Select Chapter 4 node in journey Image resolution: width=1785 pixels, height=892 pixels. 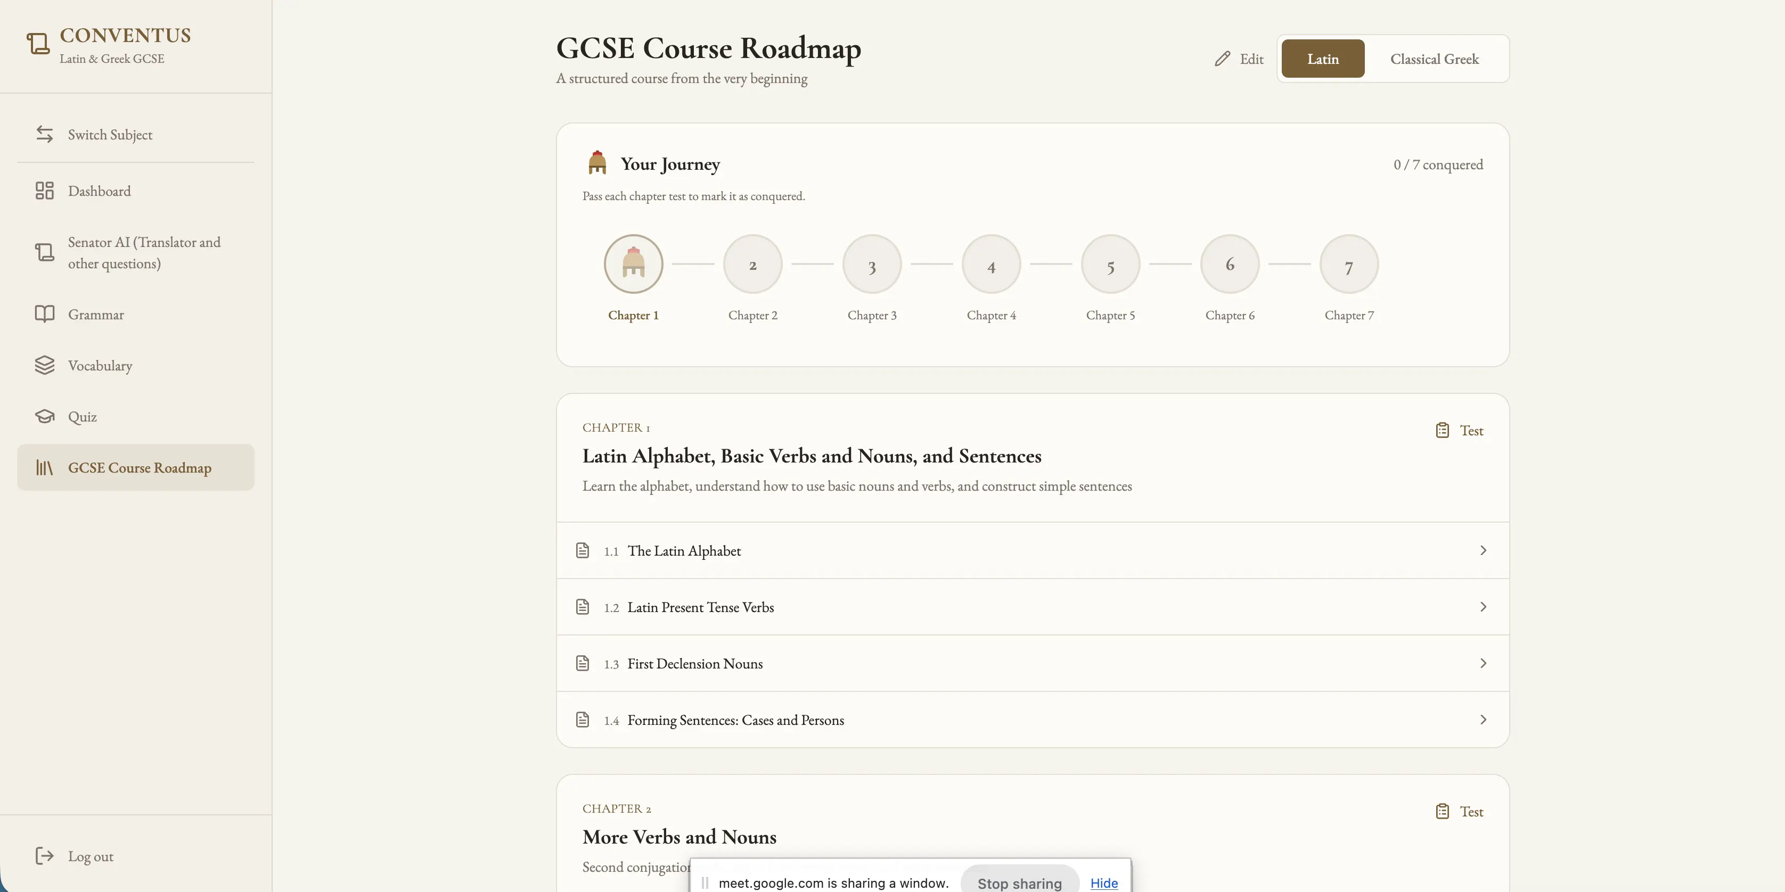point(991,264)
